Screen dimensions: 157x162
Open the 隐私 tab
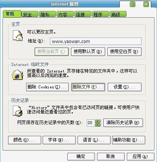click(47, 14)
